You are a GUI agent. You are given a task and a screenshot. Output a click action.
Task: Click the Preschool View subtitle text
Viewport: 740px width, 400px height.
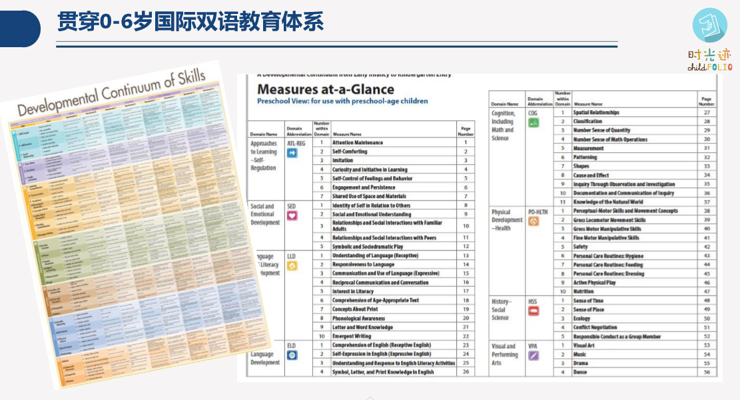(342, 102)
